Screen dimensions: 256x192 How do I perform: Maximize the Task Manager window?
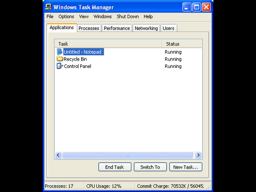coord(196,7)
